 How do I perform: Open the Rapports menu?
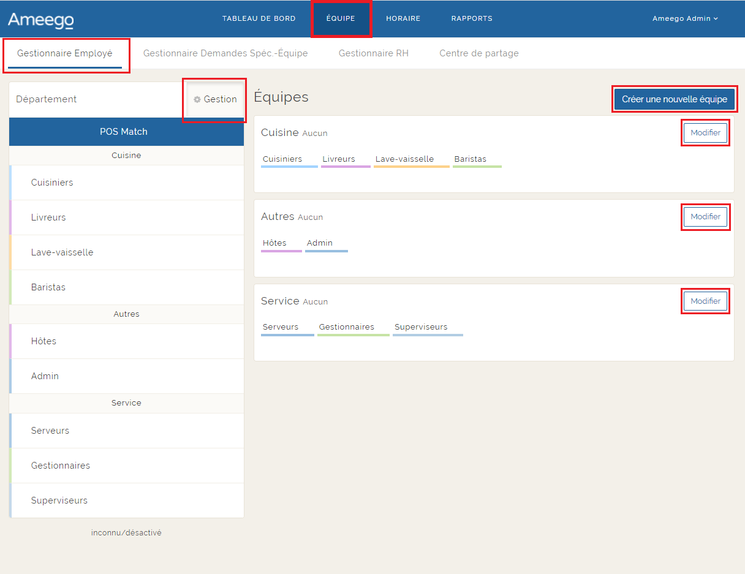[471, 18]
